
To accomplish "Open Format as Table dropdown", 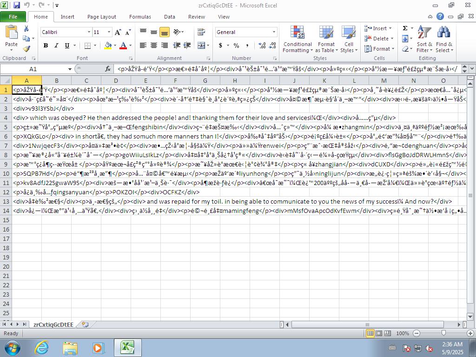I will click(x=326, y=39).
